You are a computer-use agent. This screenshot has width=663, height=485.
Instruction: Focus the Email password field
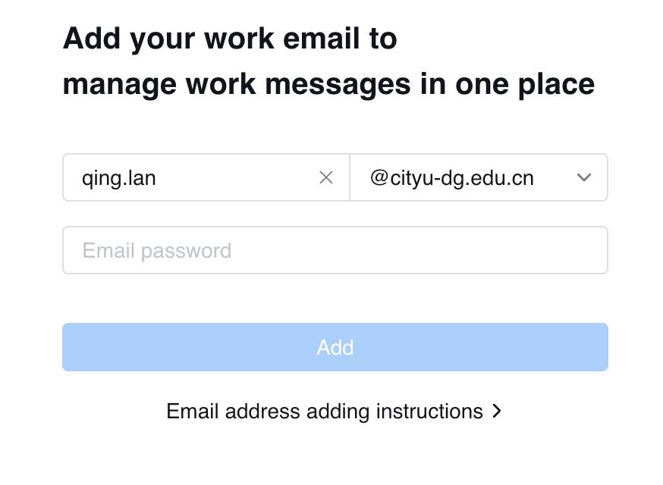pyautogui.click(x=335, y=250)
